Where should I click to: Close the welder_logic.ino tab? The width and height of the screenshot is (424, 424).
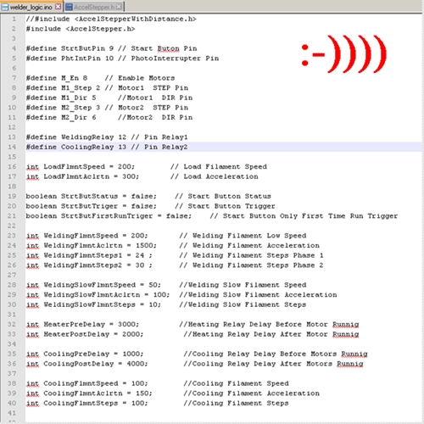click(58, 7)
